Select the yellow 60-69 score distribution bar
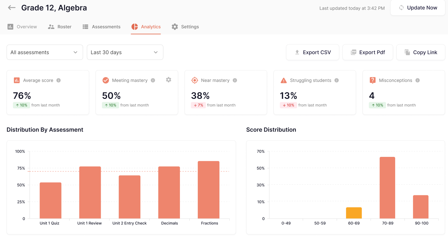This screenshot has width=448, height=240. pos(354,212)
